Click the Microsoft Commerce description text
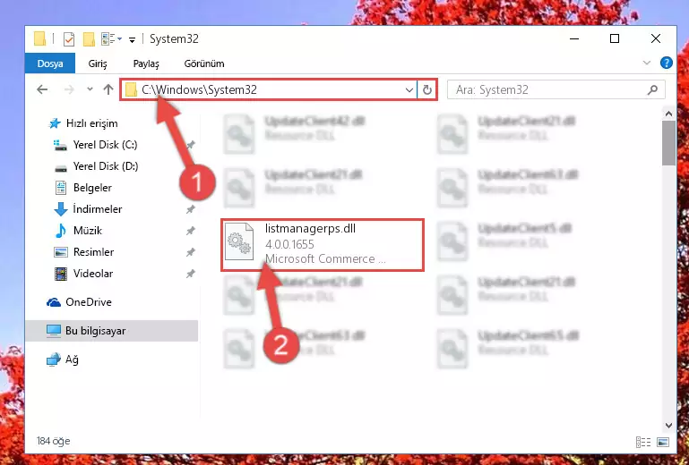 [x=325, y=258]
